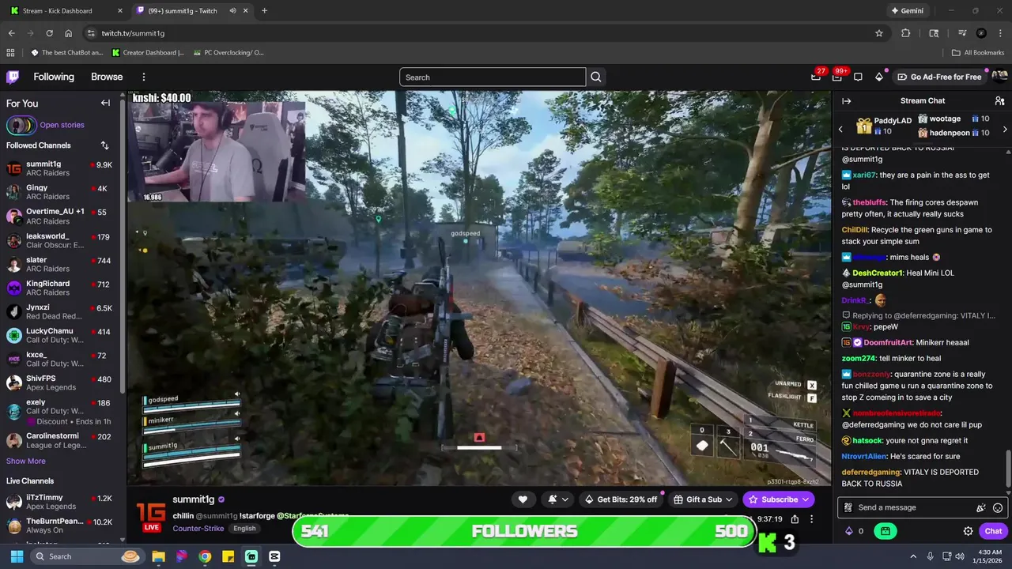Open the user profile avatar menu
Image resolution: width=1012 pixels, height=569 pixels.
coord(999,77)
